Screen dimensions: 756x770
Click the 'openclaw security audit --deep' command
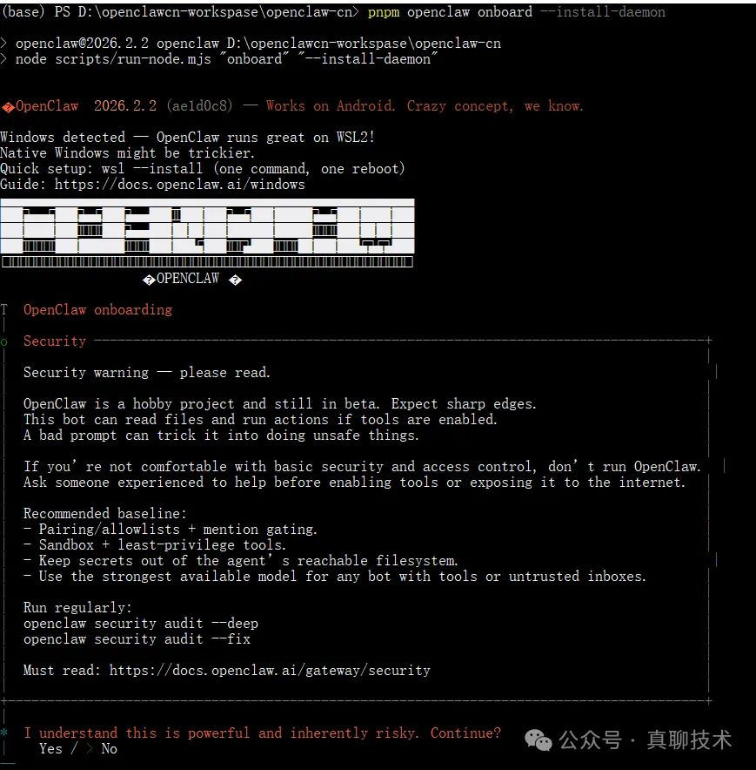click(x=141, y=624)
